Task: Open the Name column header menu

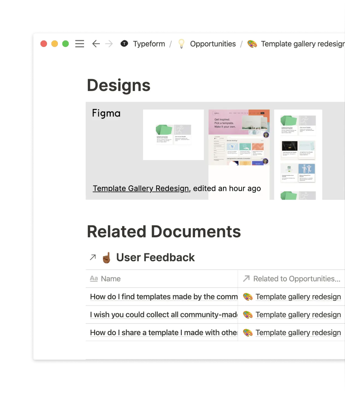Action: click(111, 278)
